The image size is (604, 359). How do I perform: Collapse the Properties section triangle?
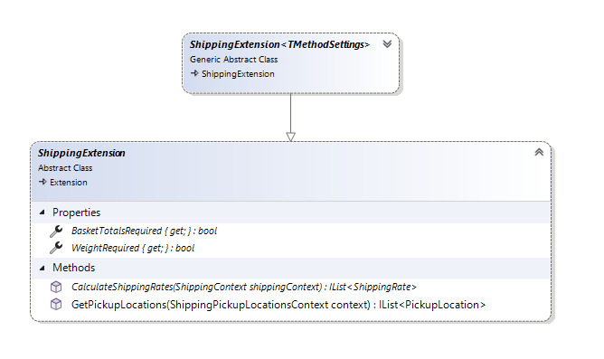(x=42, y=213)
